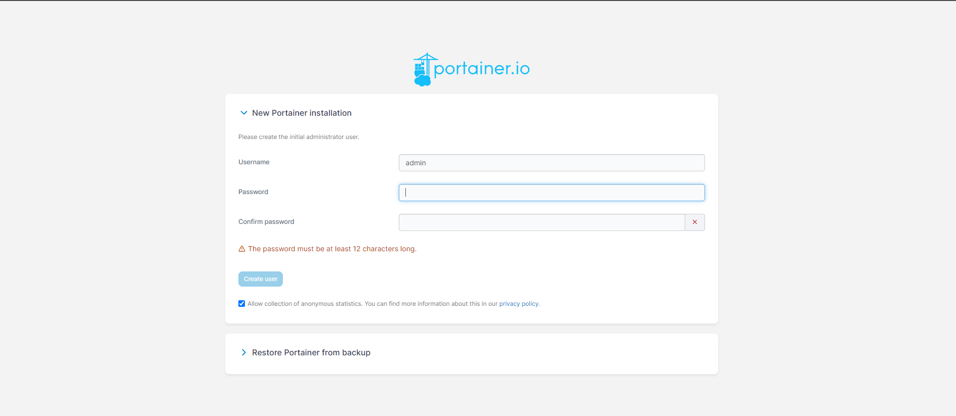956x416 pixels.
Task: Select the Confirm password input field
Action: click(542, 222)
